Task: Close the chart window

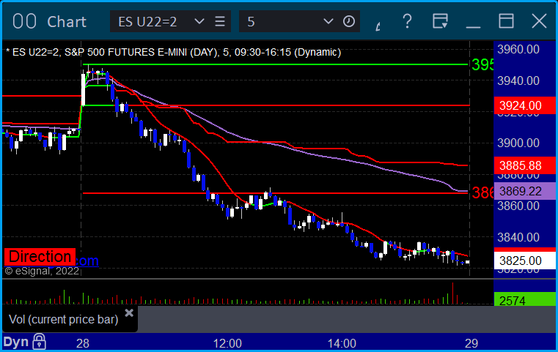Action: coord(539,21)
